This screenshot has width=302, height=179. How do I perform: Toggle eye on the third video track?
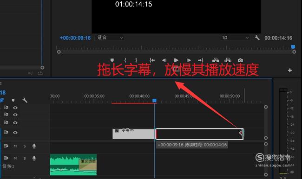[15, 123]
